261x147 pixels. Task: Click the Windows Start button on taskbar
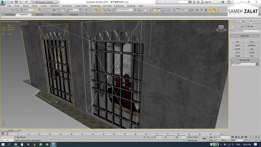(x=3, y=145)
